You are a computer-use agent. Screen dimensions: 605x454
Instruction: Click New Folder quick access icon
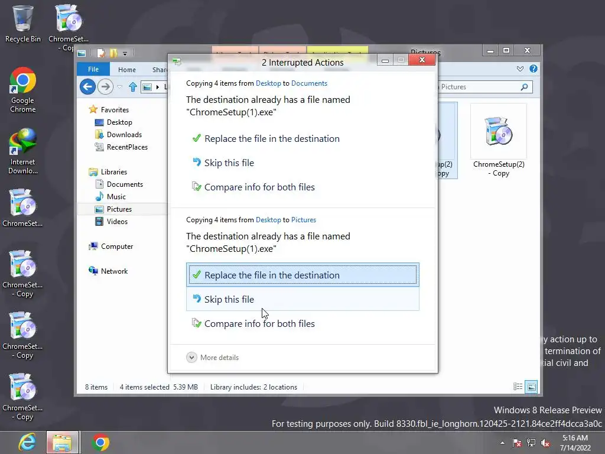click(x=113, y=53)
